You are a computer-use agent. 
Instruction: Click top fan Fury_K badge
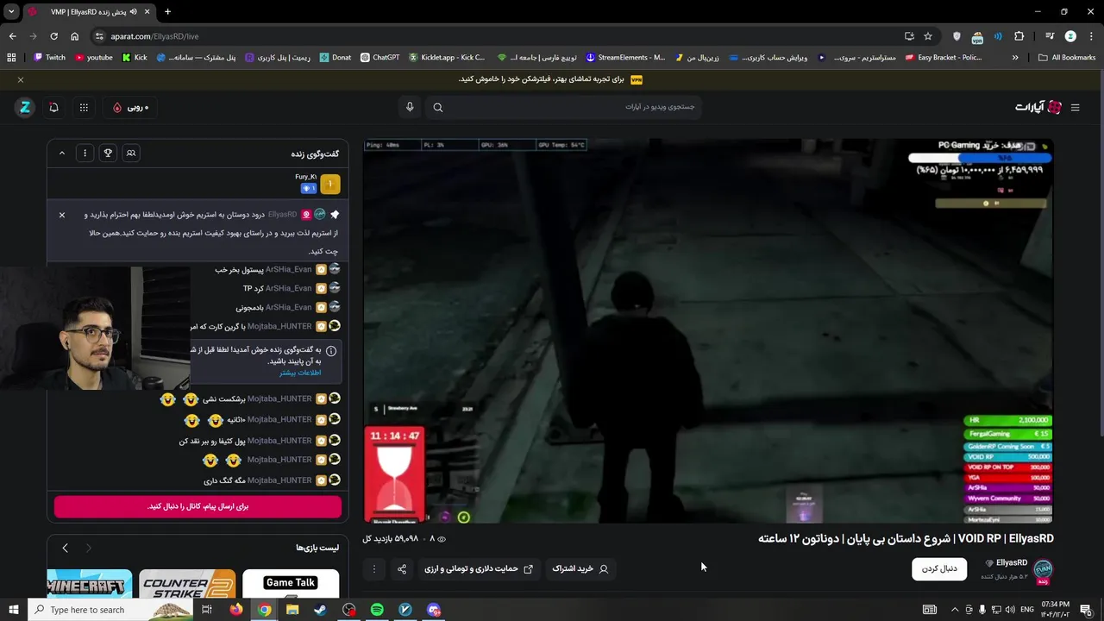(329, 183)
